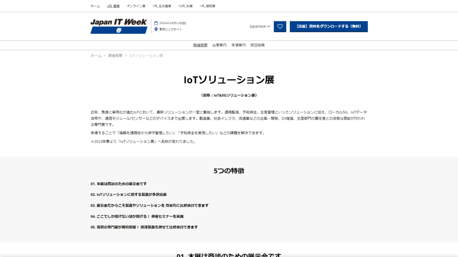Click the heart favorites icon button

[280, 26]
